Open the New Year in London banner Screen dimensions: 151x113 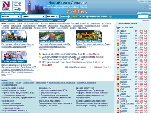coord(56,7)
